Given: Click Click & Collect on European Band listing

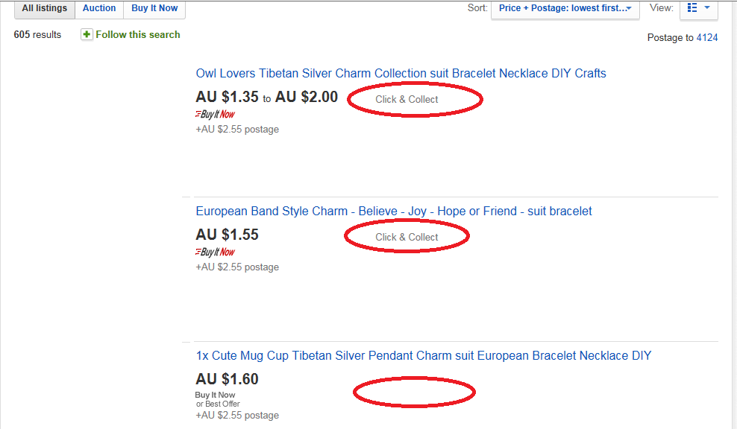Looking at the screenshot, I should coord(407,237).
